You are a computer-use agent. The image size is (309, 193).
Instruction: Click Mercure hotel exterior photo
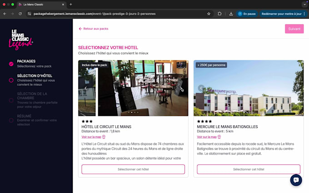tap(249, 88)
